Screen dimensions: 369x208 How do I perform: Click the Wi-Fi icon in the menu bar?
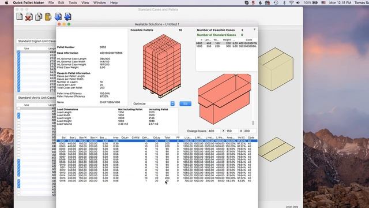tap(291, 2)
